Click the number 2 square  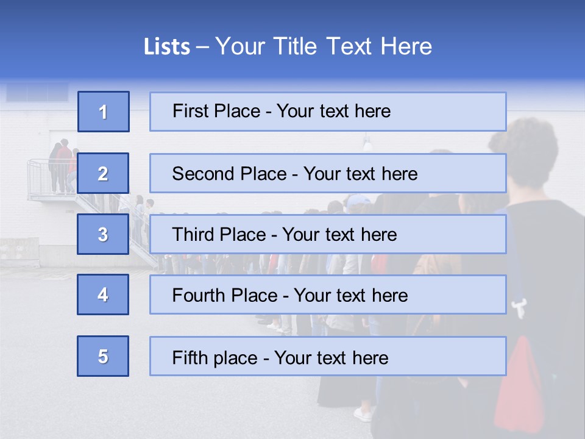tap(103, 173)
